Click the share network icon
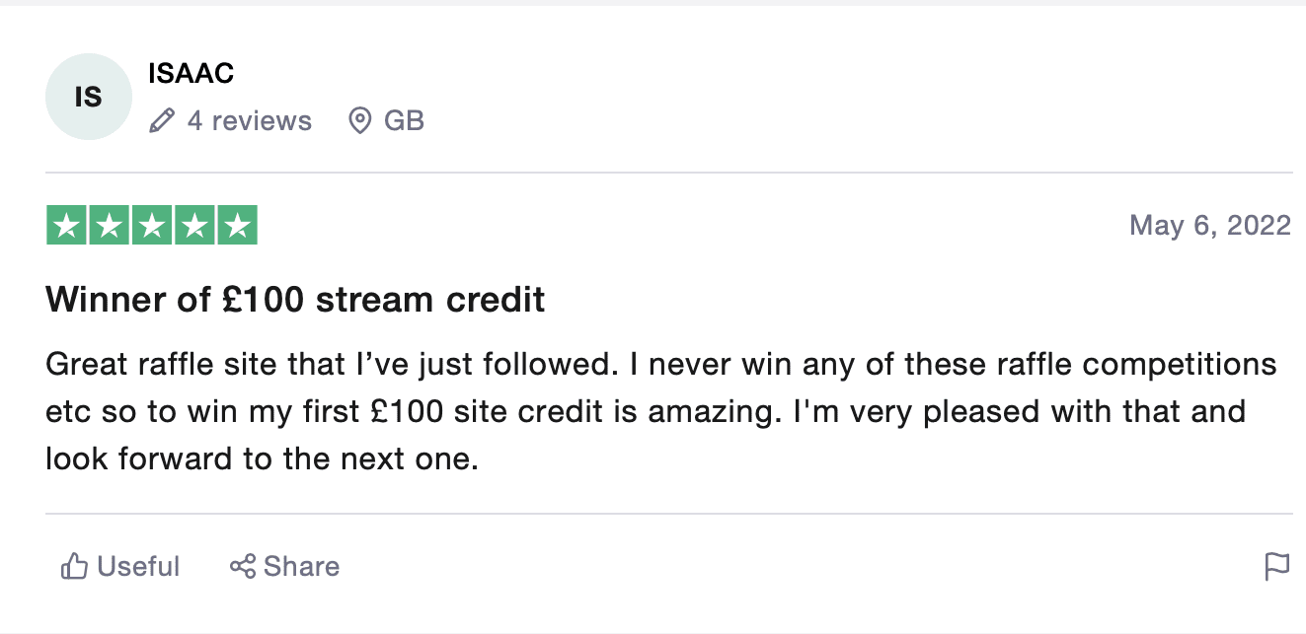The height and width of the screenshot is (634, 1306). coord(242,567)
